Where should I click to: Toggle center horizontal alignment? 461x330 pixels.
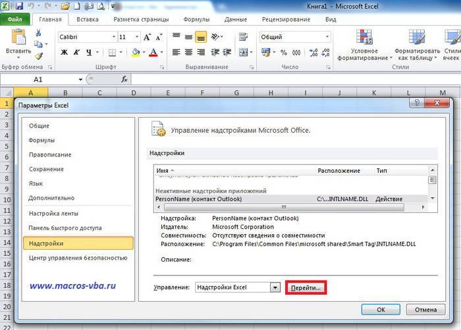click(188, 52)
